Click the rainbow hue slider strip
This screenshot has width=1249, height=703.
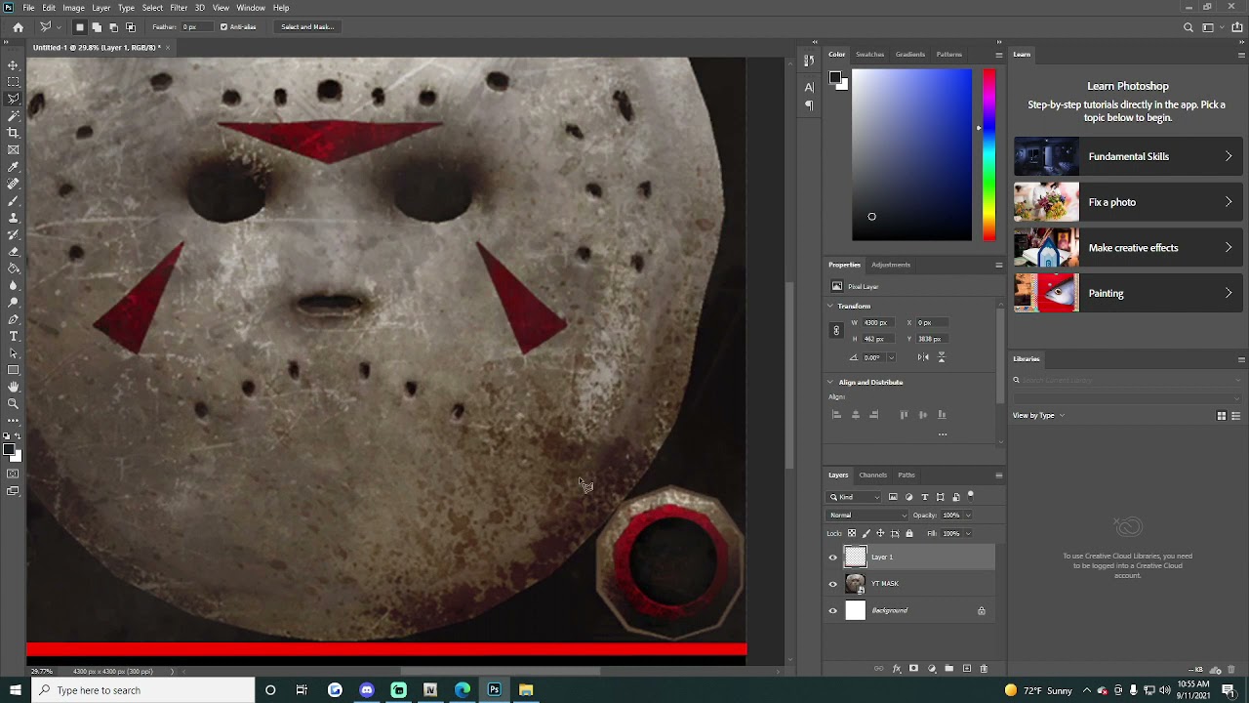pos(988,154)
